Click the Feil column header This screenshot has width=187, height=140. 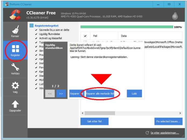(104, 36)
